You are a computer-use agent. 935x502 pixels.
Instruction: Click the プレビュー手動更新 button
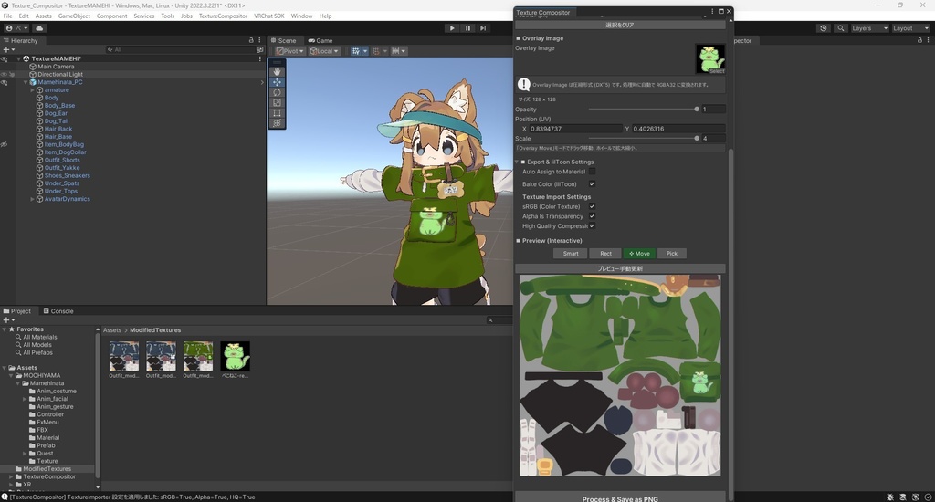click(x=620, y=269)
